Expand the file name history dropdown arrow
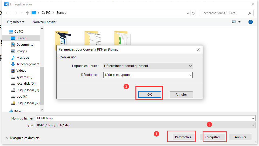This screenshot has width=259, height=146. [x=253, y=118]
